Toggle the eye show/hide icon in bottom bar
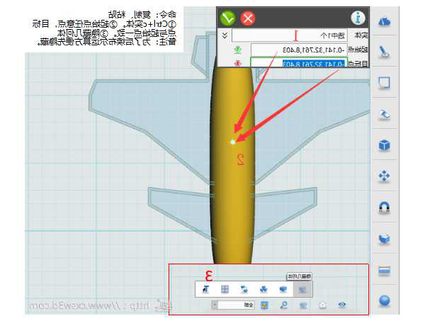 coord(342,305)
